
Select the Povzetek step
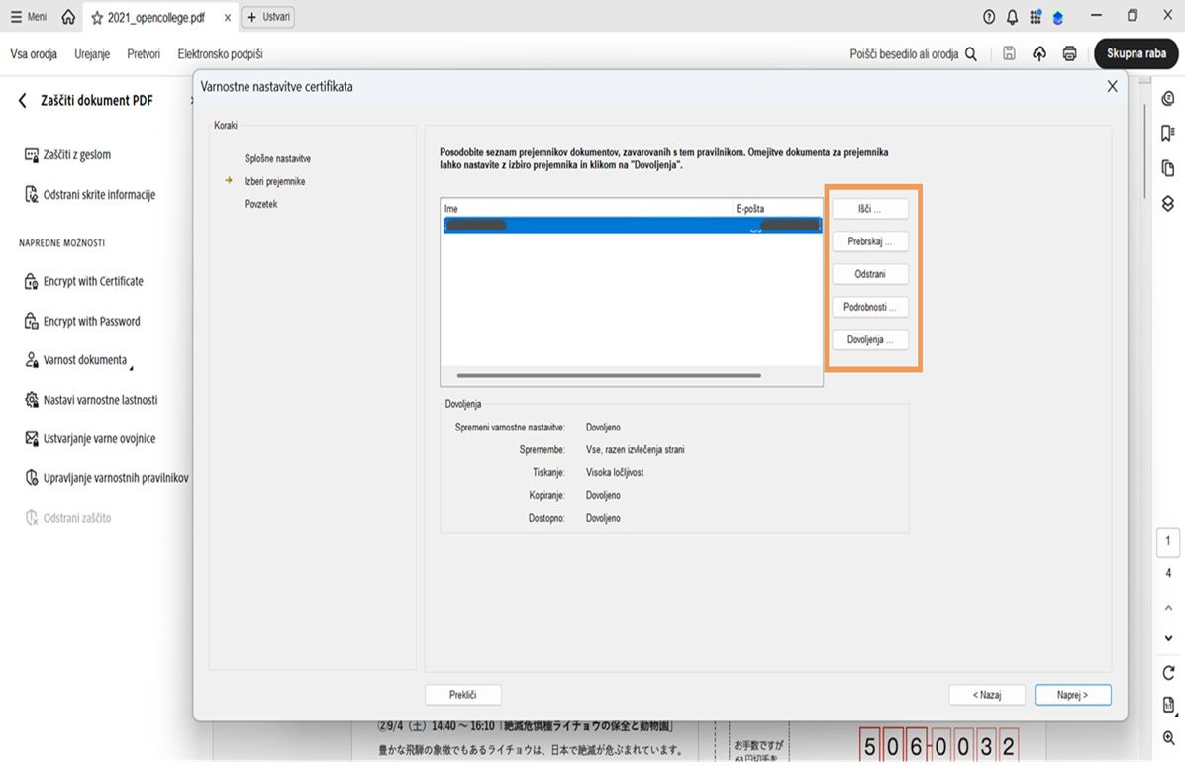(260, 204)
